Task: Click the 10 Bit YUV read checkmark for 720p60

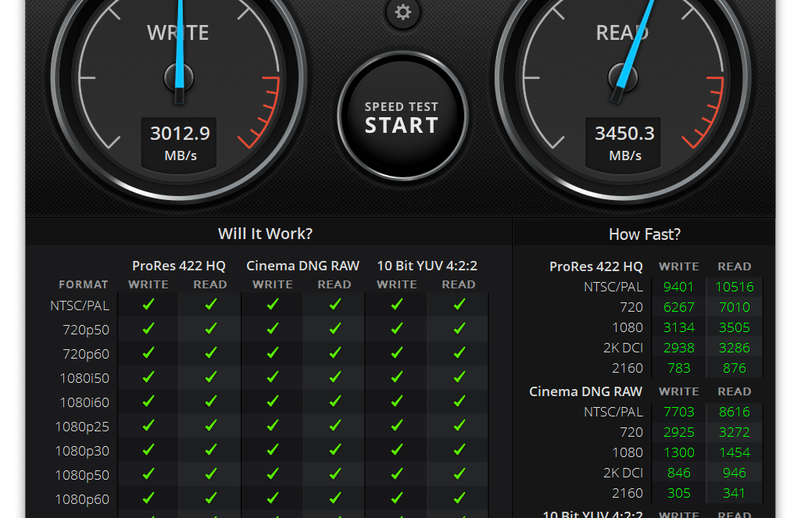Action: click(x=460, y=353)
